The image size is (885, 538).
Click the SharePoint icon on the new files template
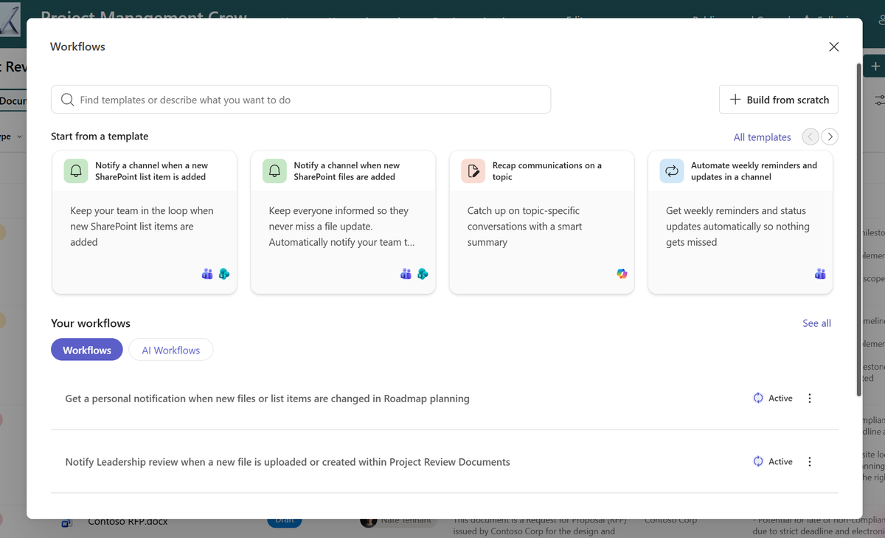(x=423, y=273)
